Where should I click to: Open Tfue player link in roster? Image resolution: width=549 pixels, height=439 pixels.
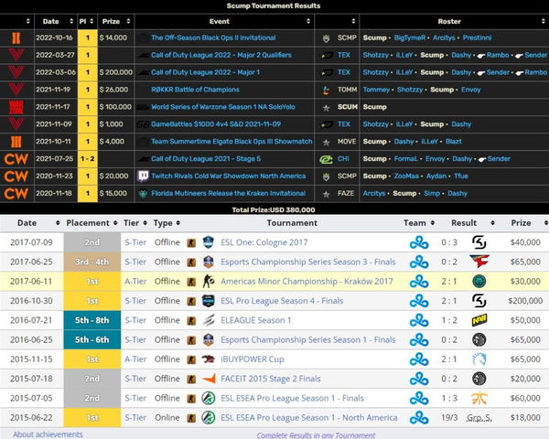[x=461, y=177]
